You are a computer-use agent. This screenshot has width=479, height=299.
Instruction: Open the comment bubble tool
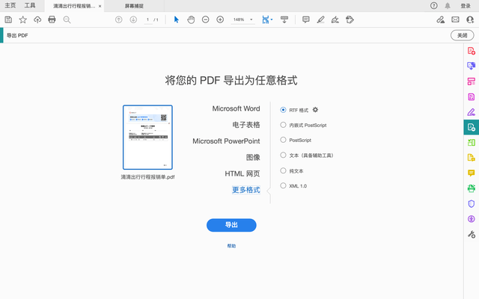tap(306, 20)
